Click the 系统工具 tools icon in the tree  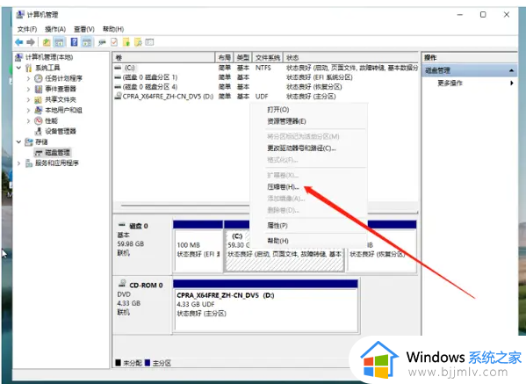[x=29, y=68]
